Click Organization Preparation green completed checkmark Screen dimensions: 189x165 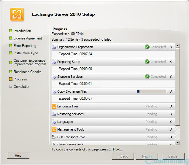(147, 47)
